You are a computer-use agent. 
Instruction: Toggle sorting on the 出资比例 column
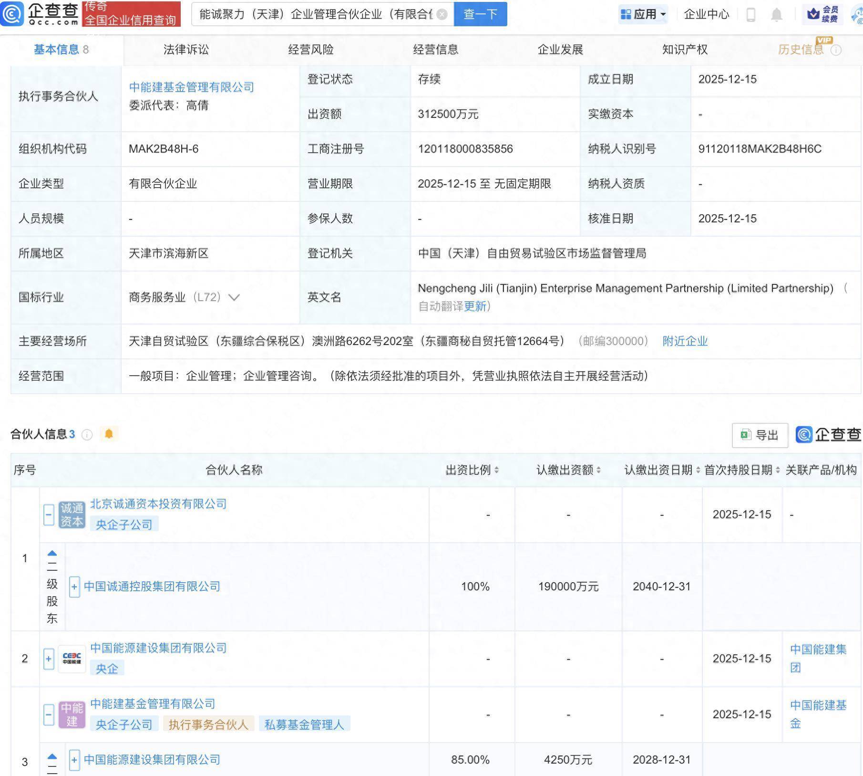tap(497, 470)
